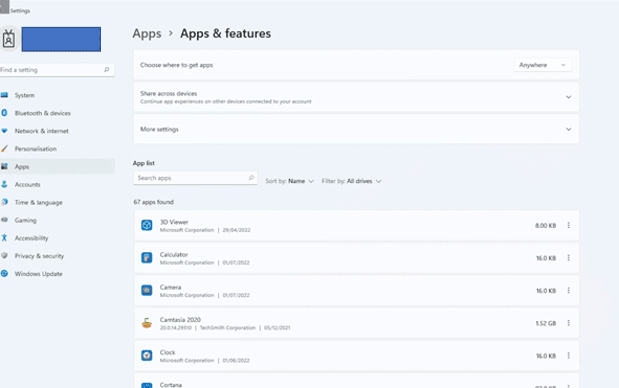
Task: Open the Anywhere app source dropdown
Action: point(542,65)
